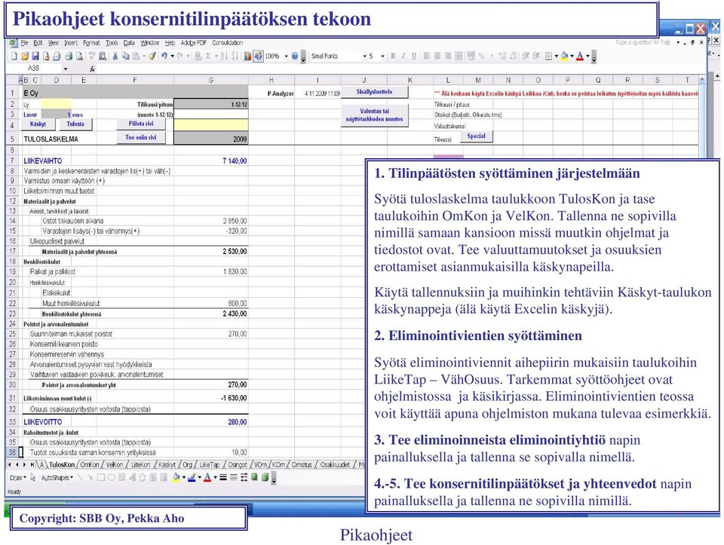Switch to the VelKon sheet tab

[115, 464]
